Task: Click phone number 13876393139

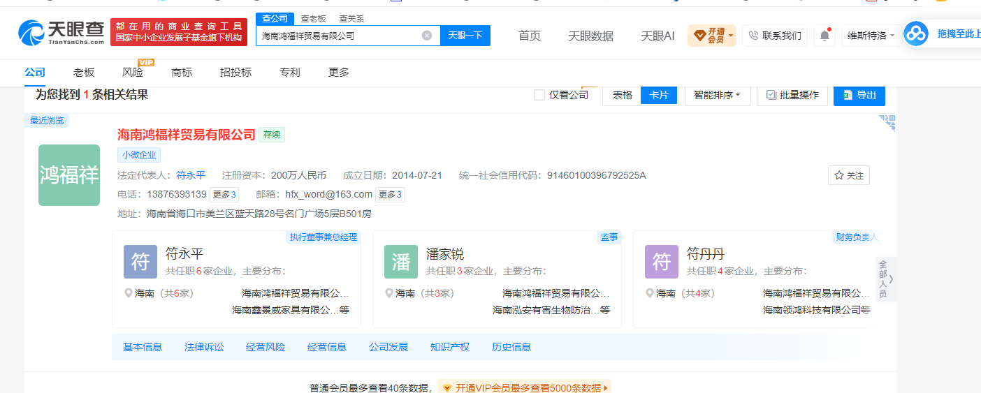Action: (177, 195)
